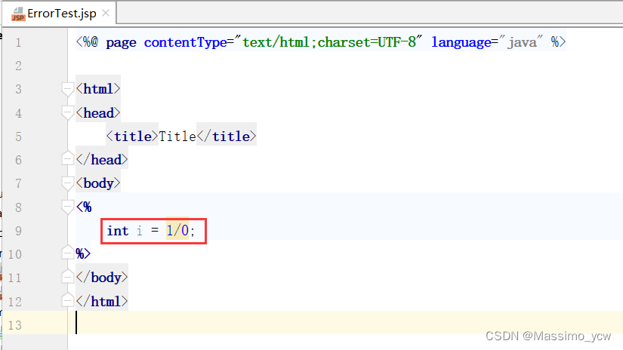The width and height of the screenshot is (623, 350).
Task: Collapse the scriptlet fold on line 8
Action: 67,207
